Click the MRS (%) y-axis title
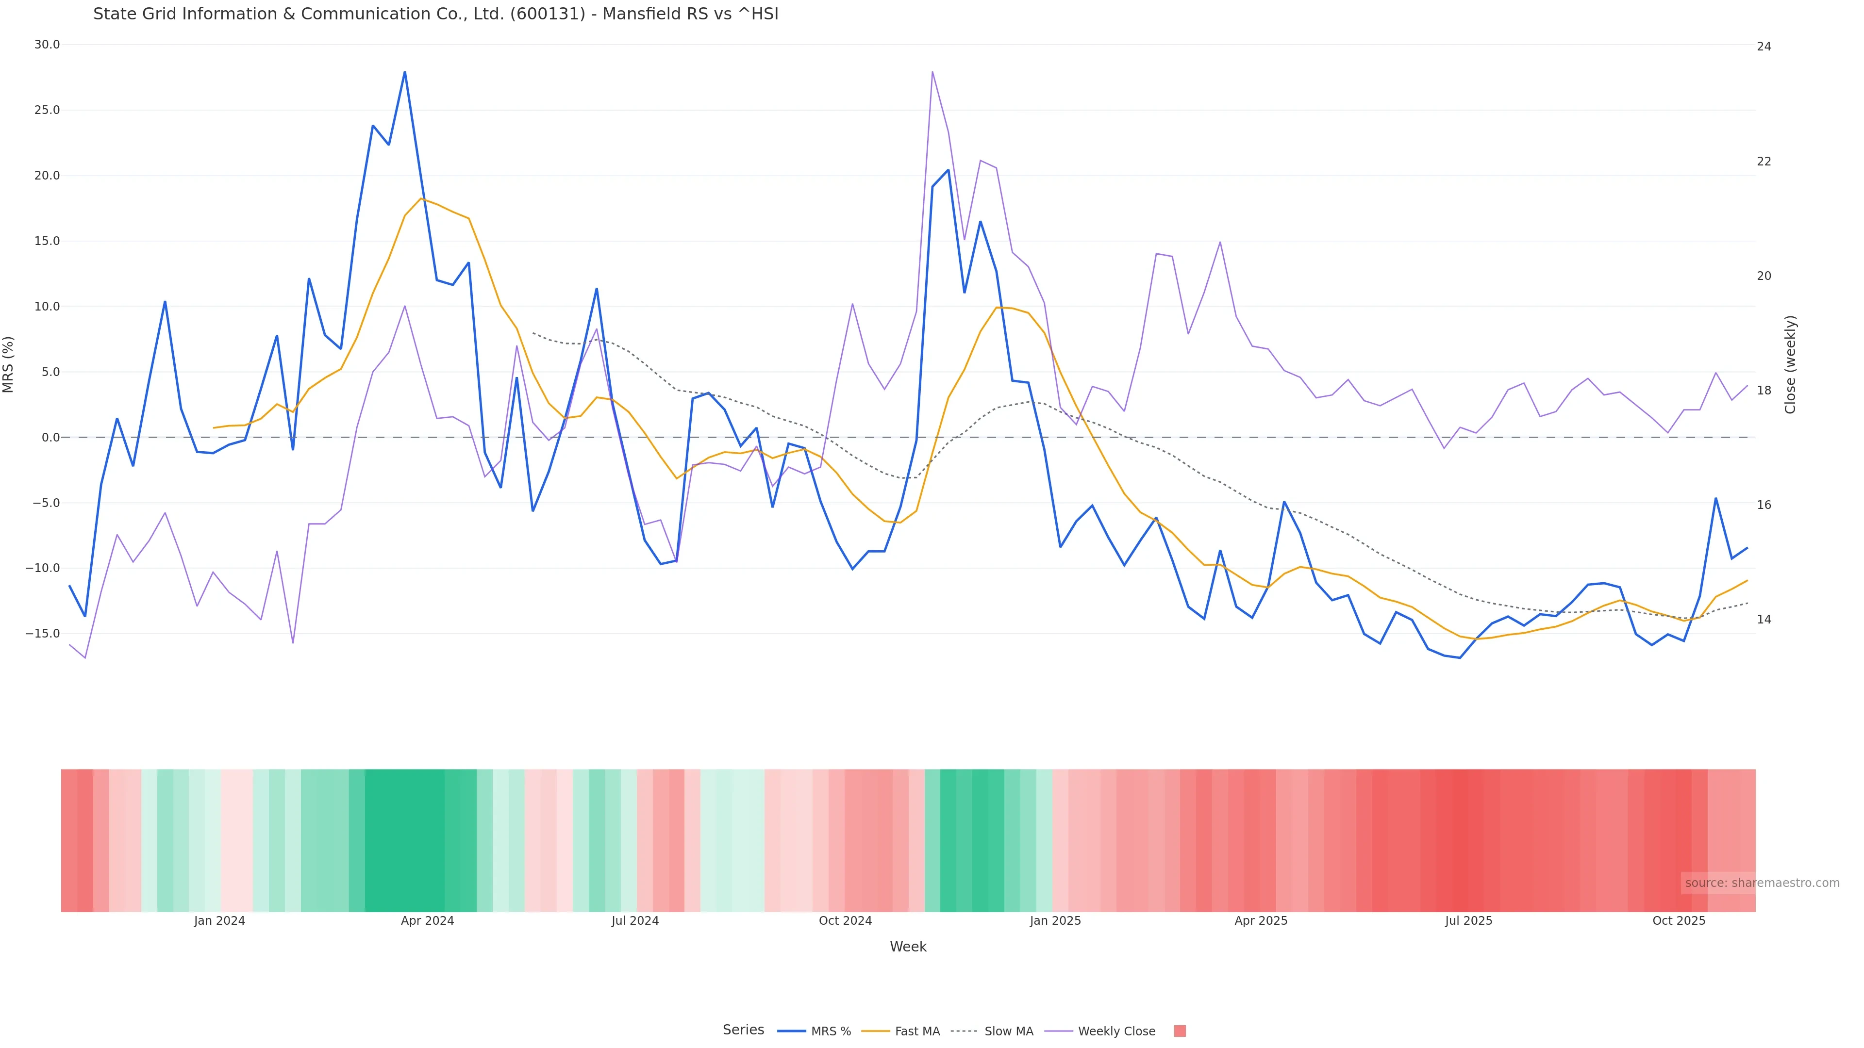This screenshot has width=1864, height=1048. 9,364
